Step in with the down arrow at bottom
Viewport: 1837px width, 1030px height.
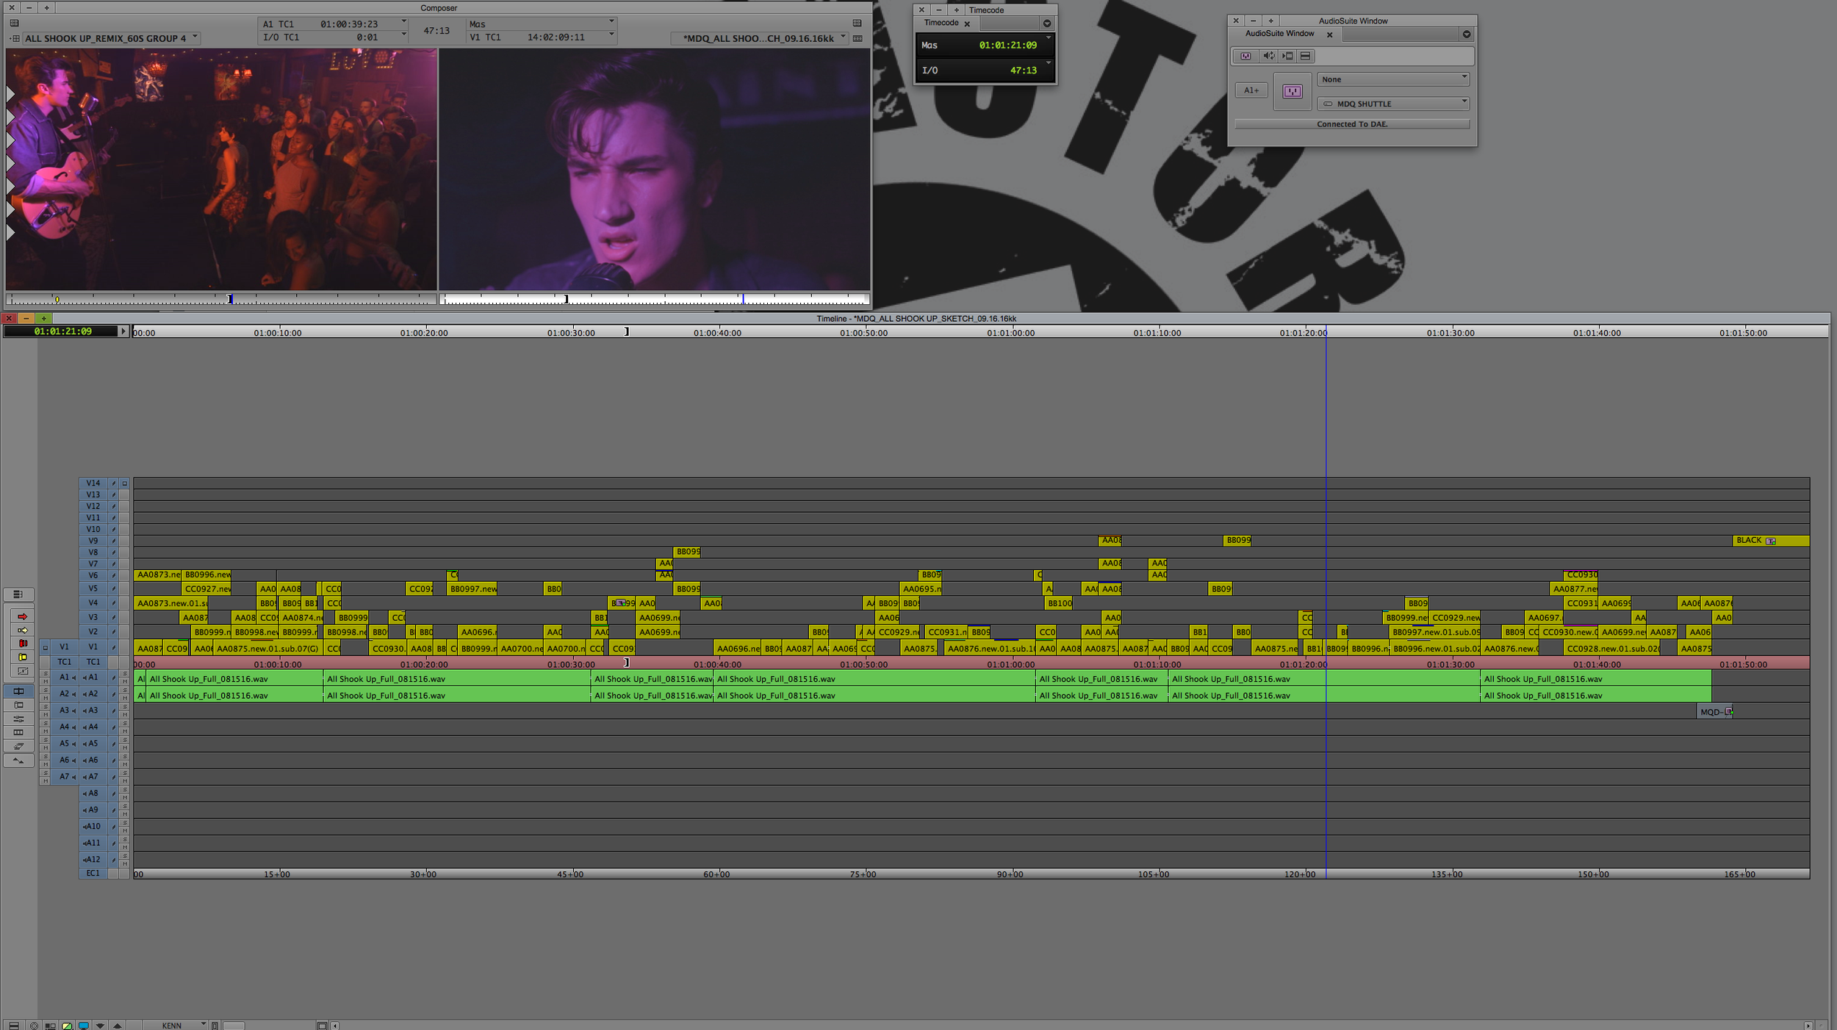[x=100, y=1026]
